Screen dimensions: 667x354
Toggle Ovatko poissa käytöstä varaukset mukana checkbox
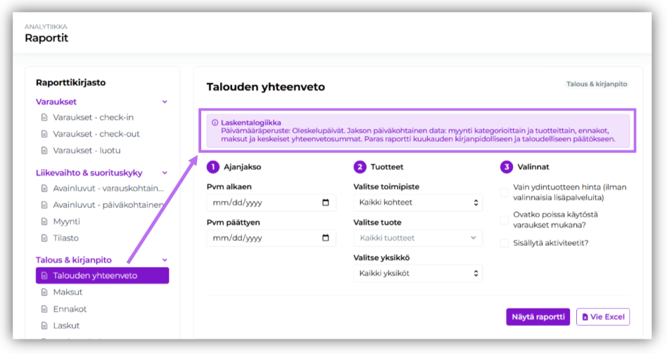tap(504, 219)
